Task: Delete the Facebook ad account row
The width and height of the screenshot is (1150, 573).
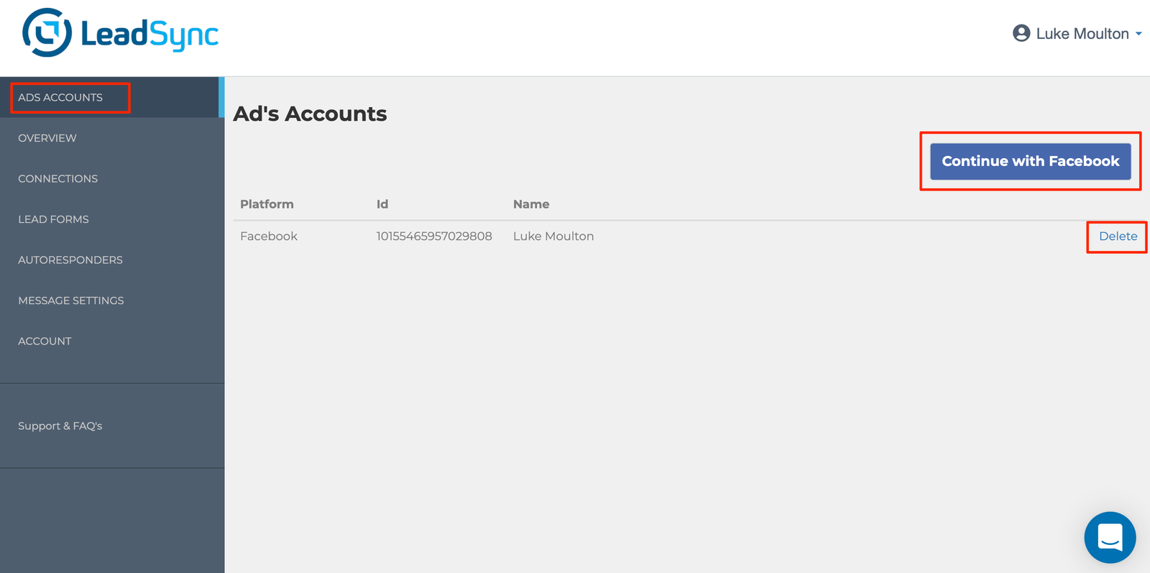Action: click(x=1118, y=237)
